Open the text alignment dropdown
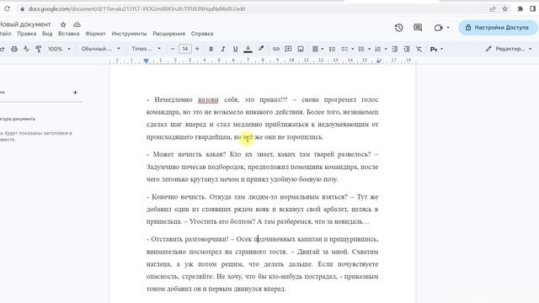The width and height of the screenshot is (539, 303). pos(318,49)
